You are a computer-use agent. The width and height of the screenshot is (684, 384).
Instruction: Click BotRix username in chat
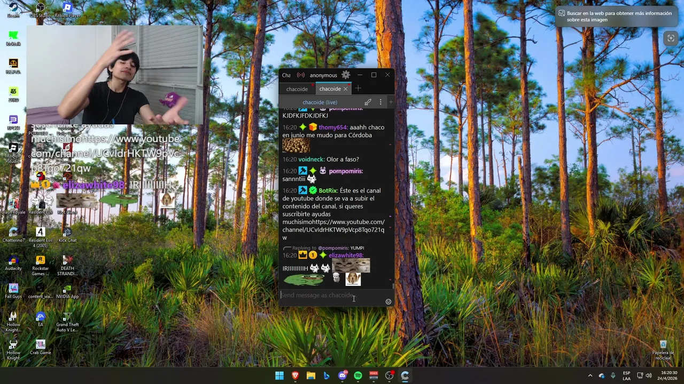(328, 190)
